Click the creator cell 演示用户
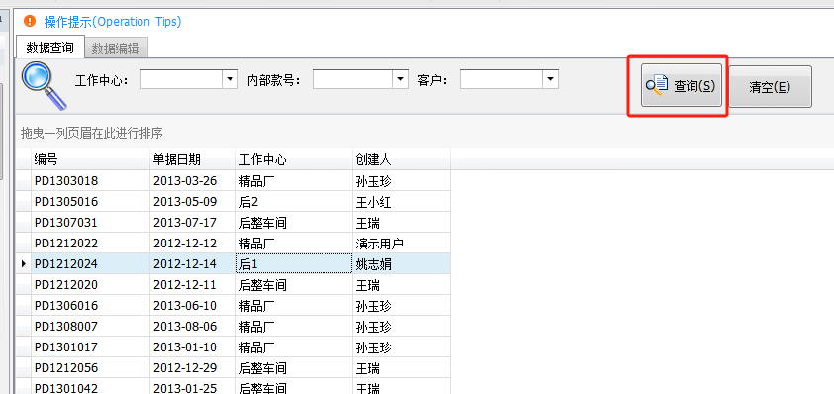834x394 pixels. pyautogui.click(x=402, y=244)
